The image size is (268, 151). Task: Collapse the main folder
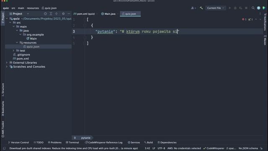pyautogui.click(x=14, y=26)
